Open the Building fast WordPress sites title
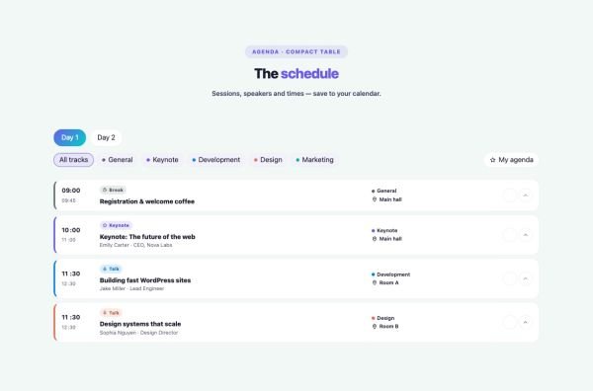The width and height of the screenshot is (593, 391). 145,280
